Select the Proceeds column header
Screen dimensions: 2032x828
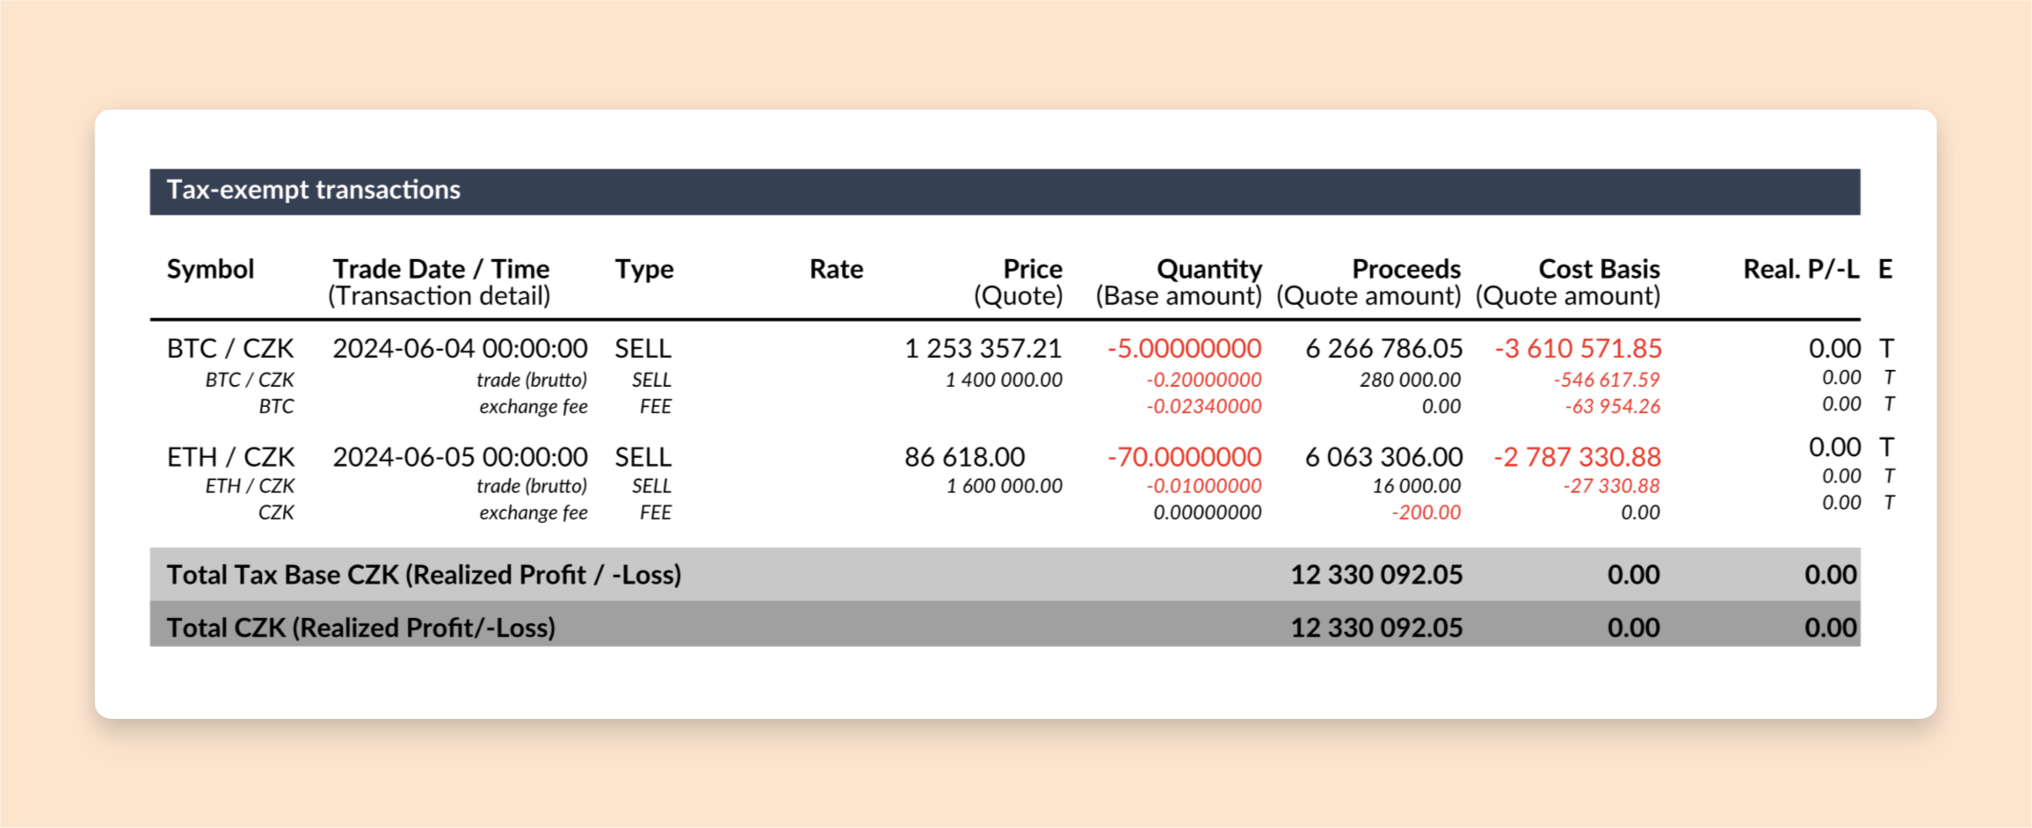pyautogui.click(x=1368, y=282)
